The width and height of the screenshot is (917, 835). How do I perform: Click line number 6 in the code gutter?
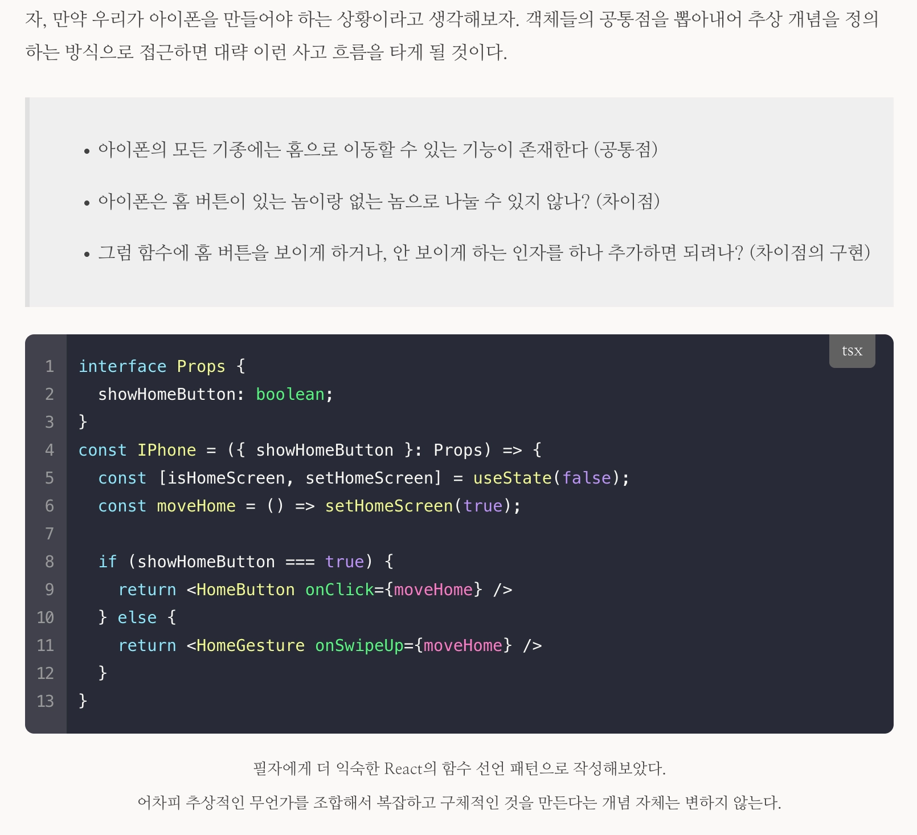coord(50,506)
